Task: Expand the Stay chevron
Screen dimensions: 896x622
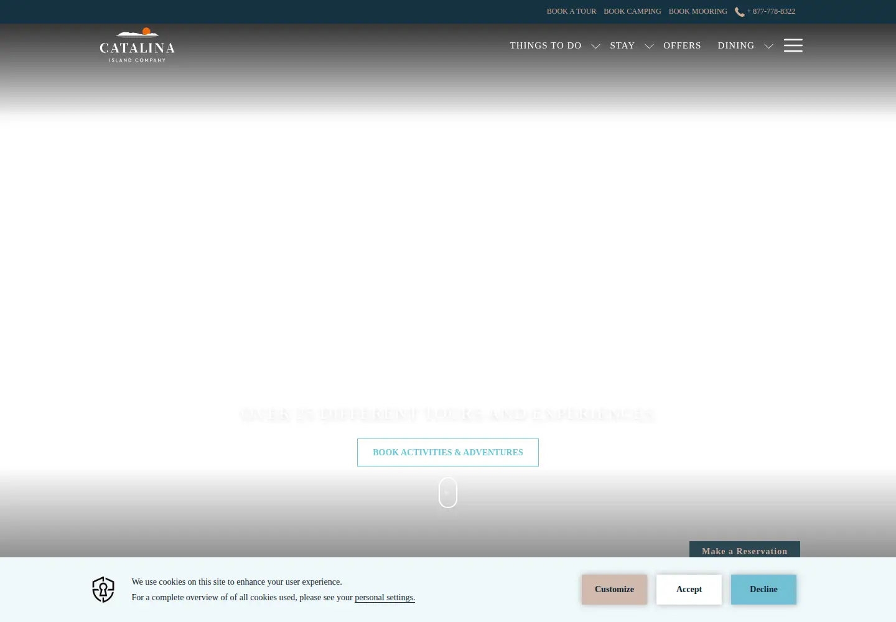Action: [649, 46]
